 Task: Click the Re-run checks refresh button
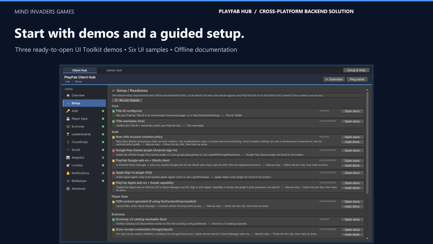(127, 100)
